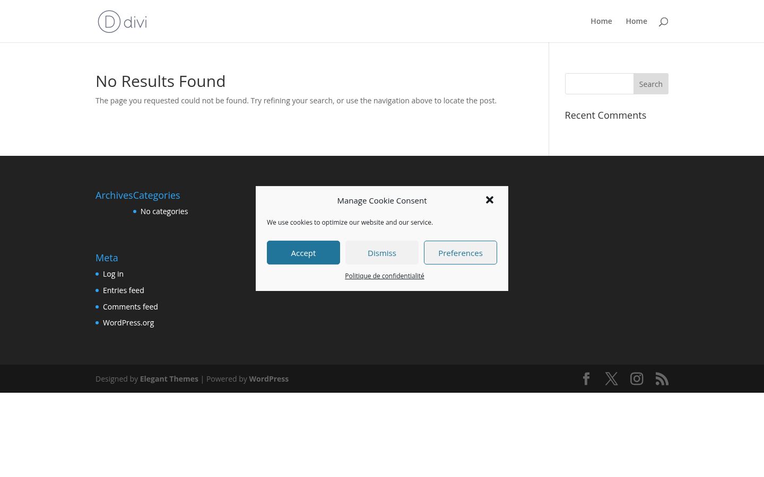Viewport: 764px width, 477px height.
Task: Open the Entries feed link
Action: [x=124, y=290]
